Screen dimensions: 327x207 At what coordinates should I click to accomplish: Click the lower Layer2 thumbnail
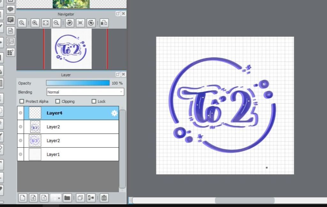(x=35, y=140)
